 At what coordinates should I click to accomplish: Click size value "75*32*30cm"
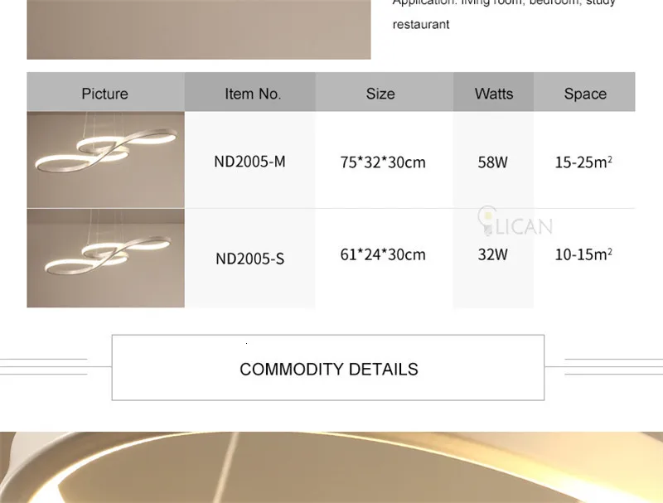point(383,162)
